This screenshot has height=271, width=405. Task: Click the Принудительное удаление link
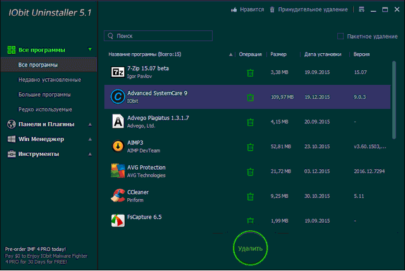click(313, 9)
